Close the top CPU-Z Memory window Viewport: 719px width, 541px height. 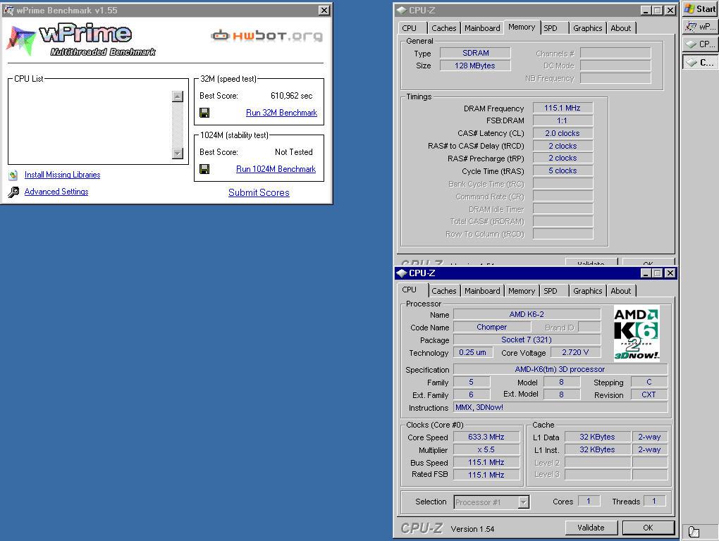[670, 10]
